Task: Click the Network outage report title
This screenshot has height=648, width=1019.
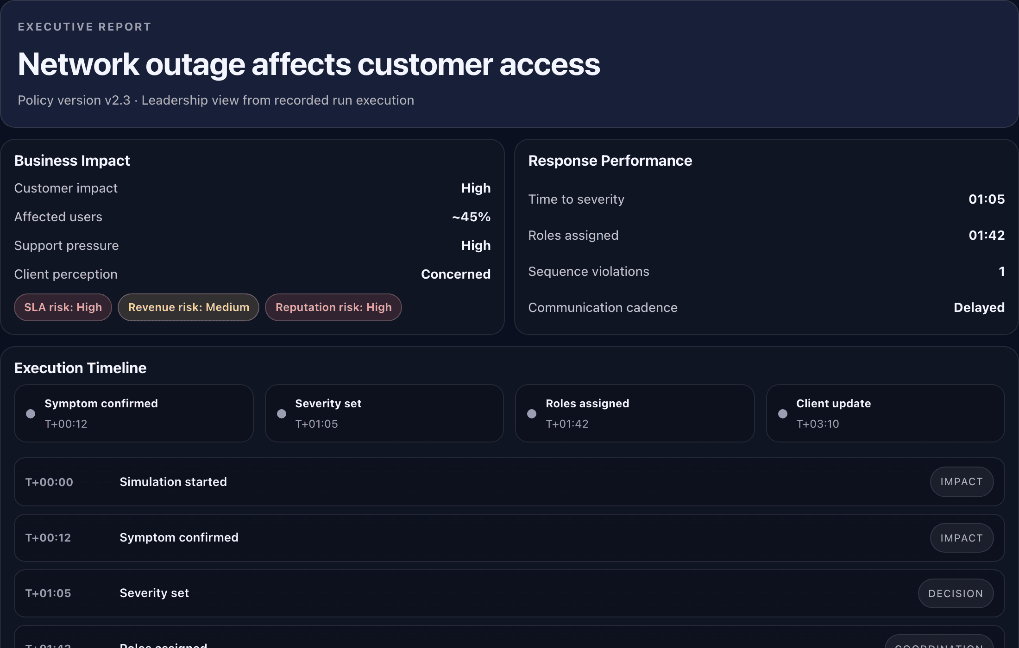Action: [309, 64]
